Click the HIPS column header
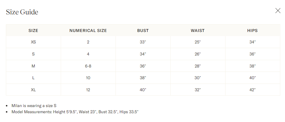 click(253, 30)
